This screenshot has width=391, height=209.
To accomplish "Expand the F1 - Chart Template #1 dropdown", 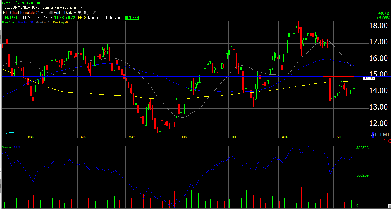I will tap(23, 13).
